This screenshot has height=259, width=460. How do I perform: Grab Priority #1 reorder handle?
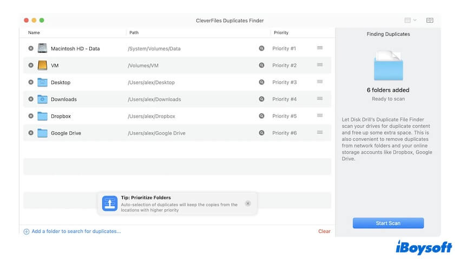click(320, 47)
